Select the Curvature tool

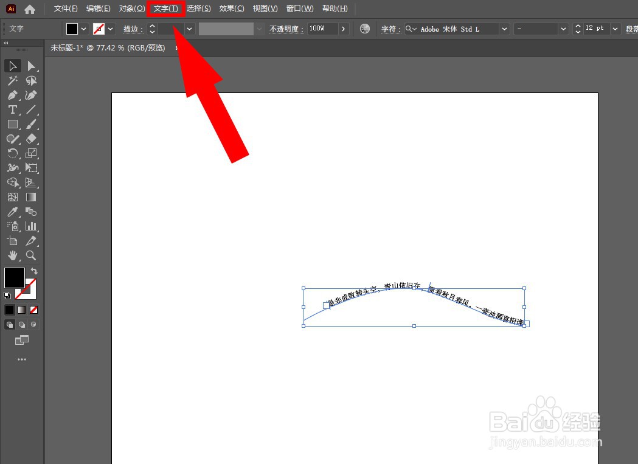(x=31, y=95)
